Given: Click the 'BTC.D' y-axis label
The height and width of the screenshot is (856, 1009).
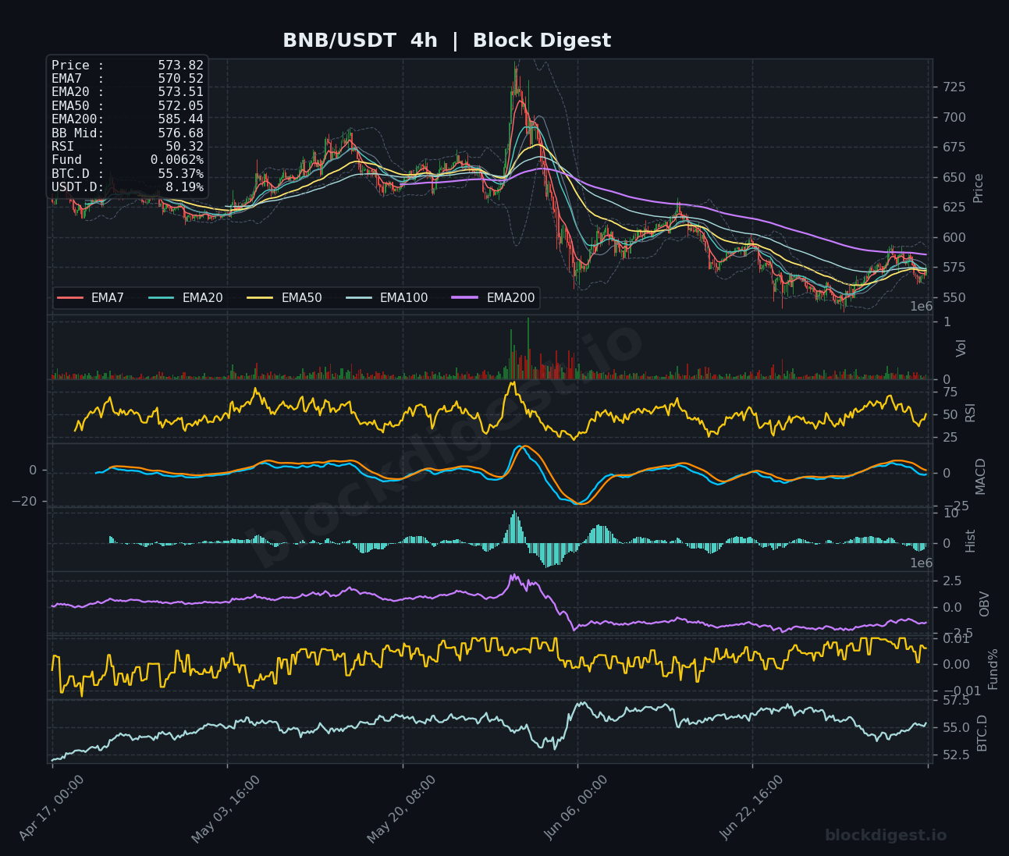Looking at the screenshot, I should tap(982, 733).
